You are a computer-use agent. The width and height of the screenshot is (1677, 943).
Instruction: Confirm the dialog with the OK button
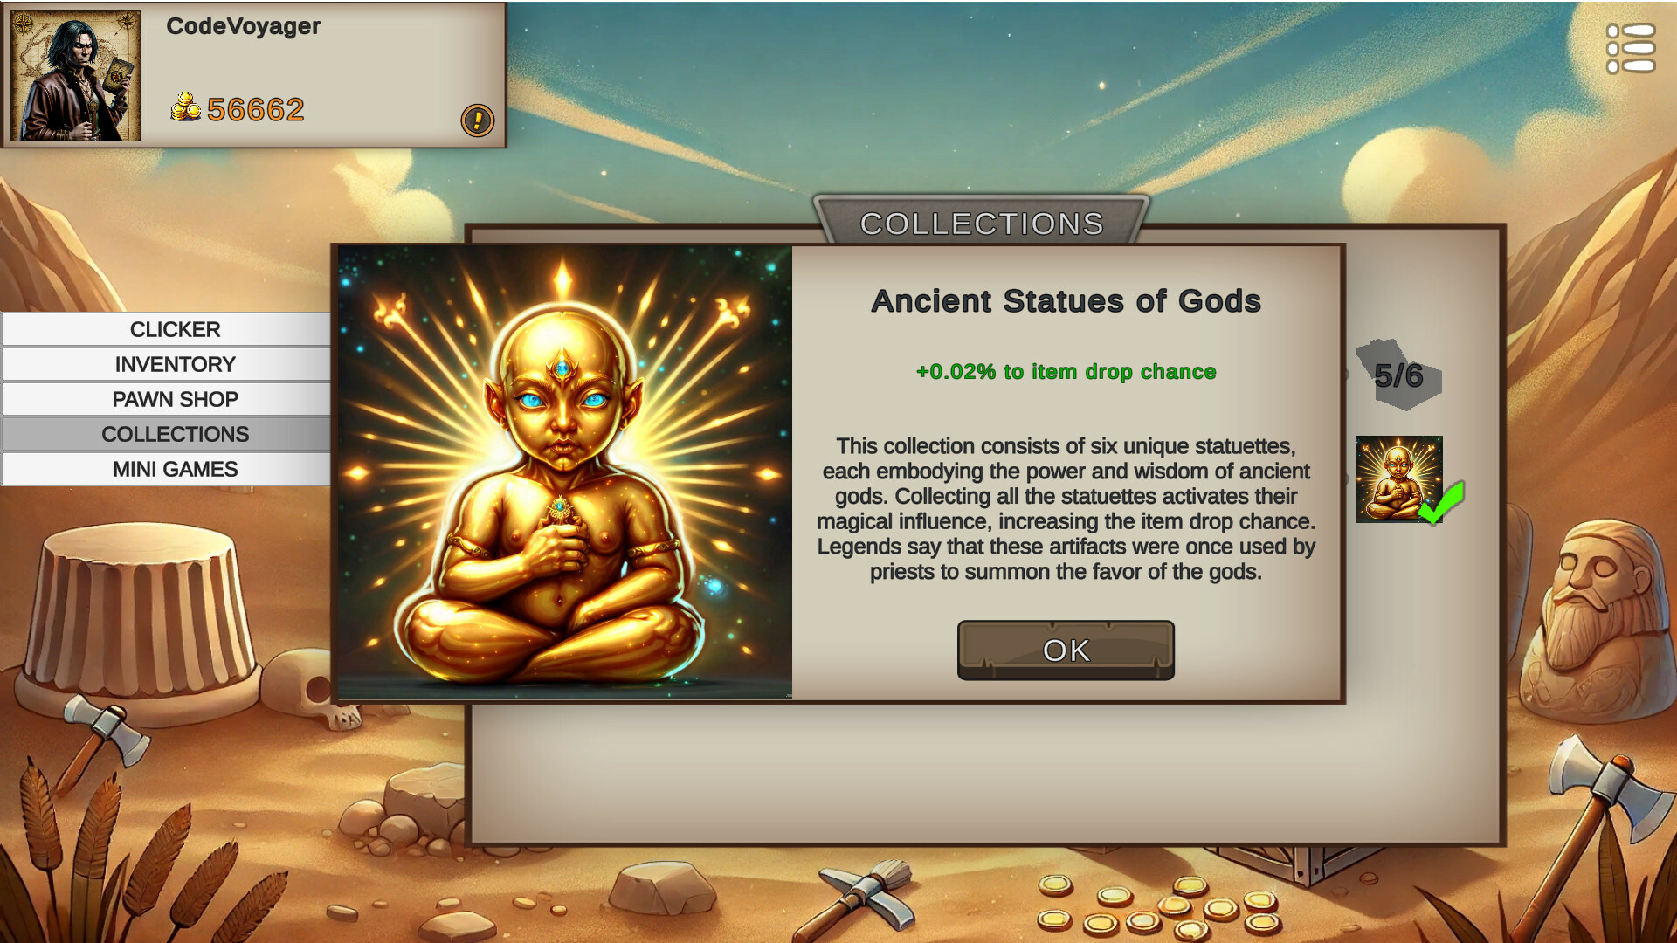point(1066,650)
